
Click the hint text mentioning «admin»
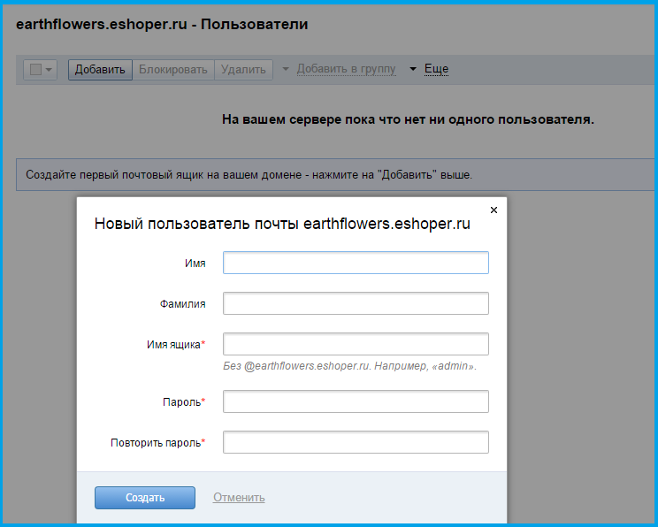click(349, 366)
